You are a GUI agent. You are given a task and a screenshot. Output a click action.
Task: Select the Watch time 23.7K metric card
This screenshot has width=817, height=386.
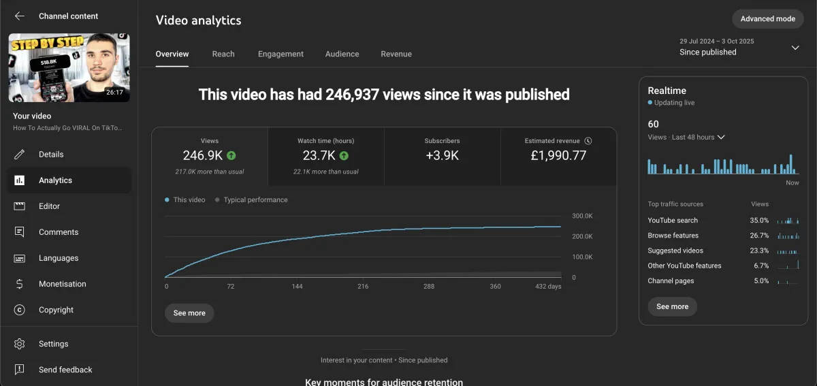point(326,156)
